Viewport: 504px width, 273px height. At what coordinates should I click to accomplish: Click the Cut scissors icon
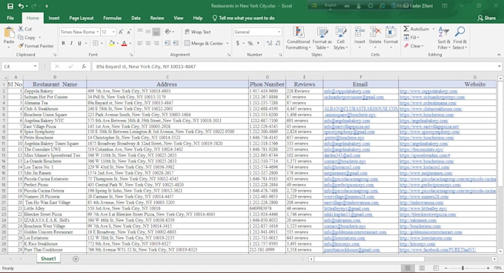coord(21,29)
